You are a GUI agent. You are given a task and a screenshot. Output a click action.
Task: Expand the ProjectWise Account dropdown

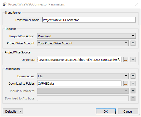[83, 43]
